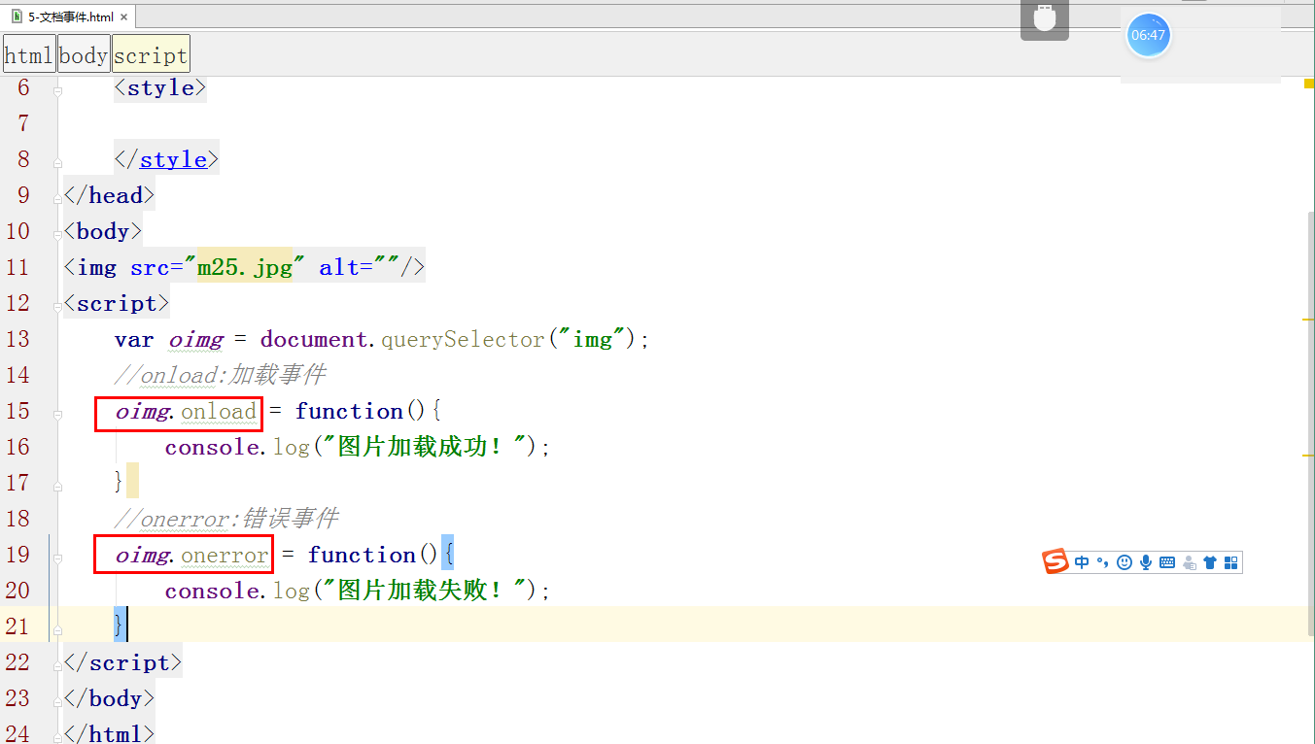The width and height of the screenshot is (1315, 744).
Task: Click the Sogou account/profile icon
Action: click(1189, 561)
